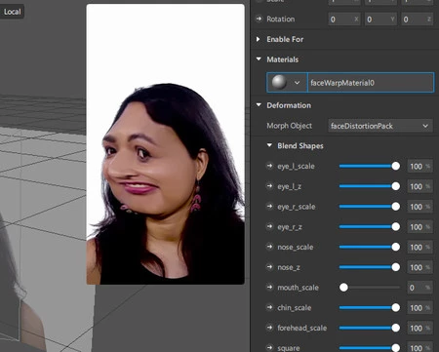Click the eye_r_scale slider handle
Screen dimensions: 439x352
(x=396, y=207)
